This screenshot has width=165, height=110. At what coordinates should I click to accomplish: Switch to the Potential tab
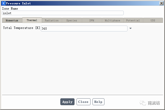click(133, 20)
